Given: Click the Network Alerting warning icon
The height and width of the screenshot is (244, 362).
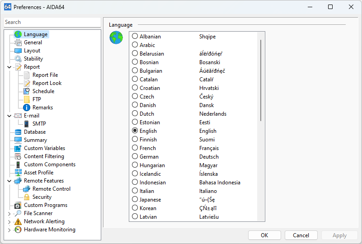Looking at the screenshot, I should coord(18,221).
